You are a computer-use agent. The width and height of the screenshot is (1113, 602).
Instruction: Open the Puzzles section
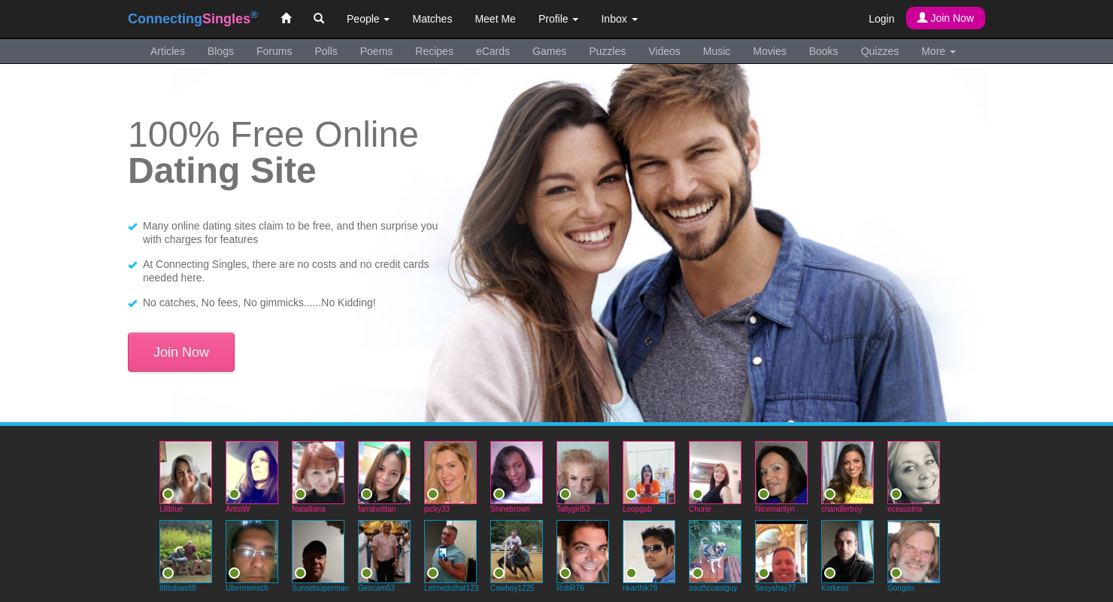click(607, 51)
